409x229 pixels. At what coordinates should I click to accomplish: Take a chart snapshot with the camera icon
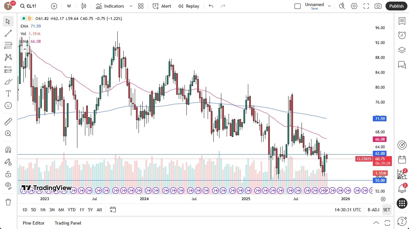[378, 6]
